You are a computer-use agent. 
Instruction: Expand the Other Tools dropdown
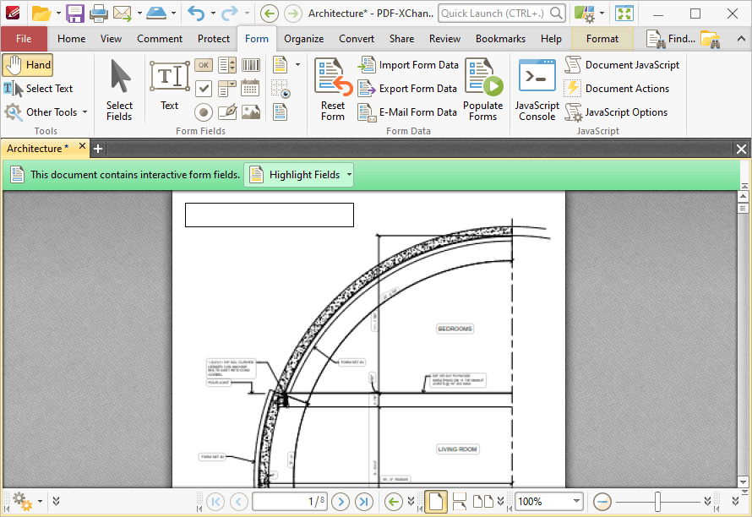pos(84,112)
